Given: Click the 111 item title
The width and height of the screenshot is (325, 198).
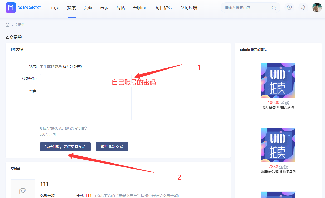Looking at the screenshot, I should [45, 184].
